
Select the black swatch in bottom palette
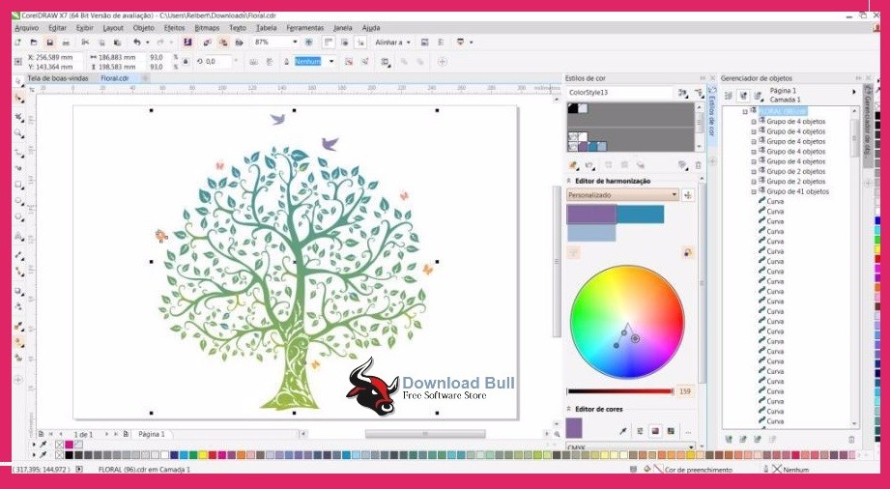[x=70, y=455]
